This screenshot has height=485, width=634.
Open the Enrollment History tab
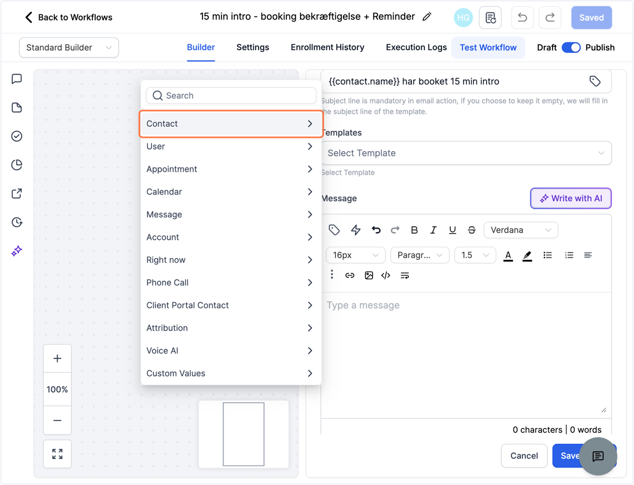328,48
